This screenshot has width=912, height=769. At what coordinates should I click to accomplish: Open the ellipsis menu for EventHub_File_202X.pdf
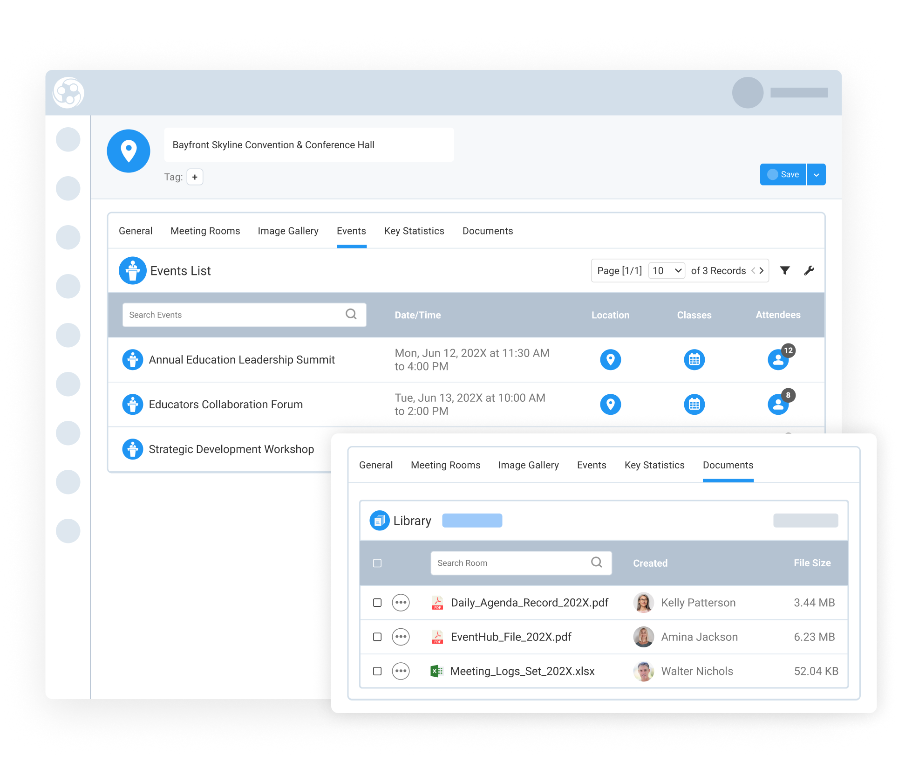(401, 637)
